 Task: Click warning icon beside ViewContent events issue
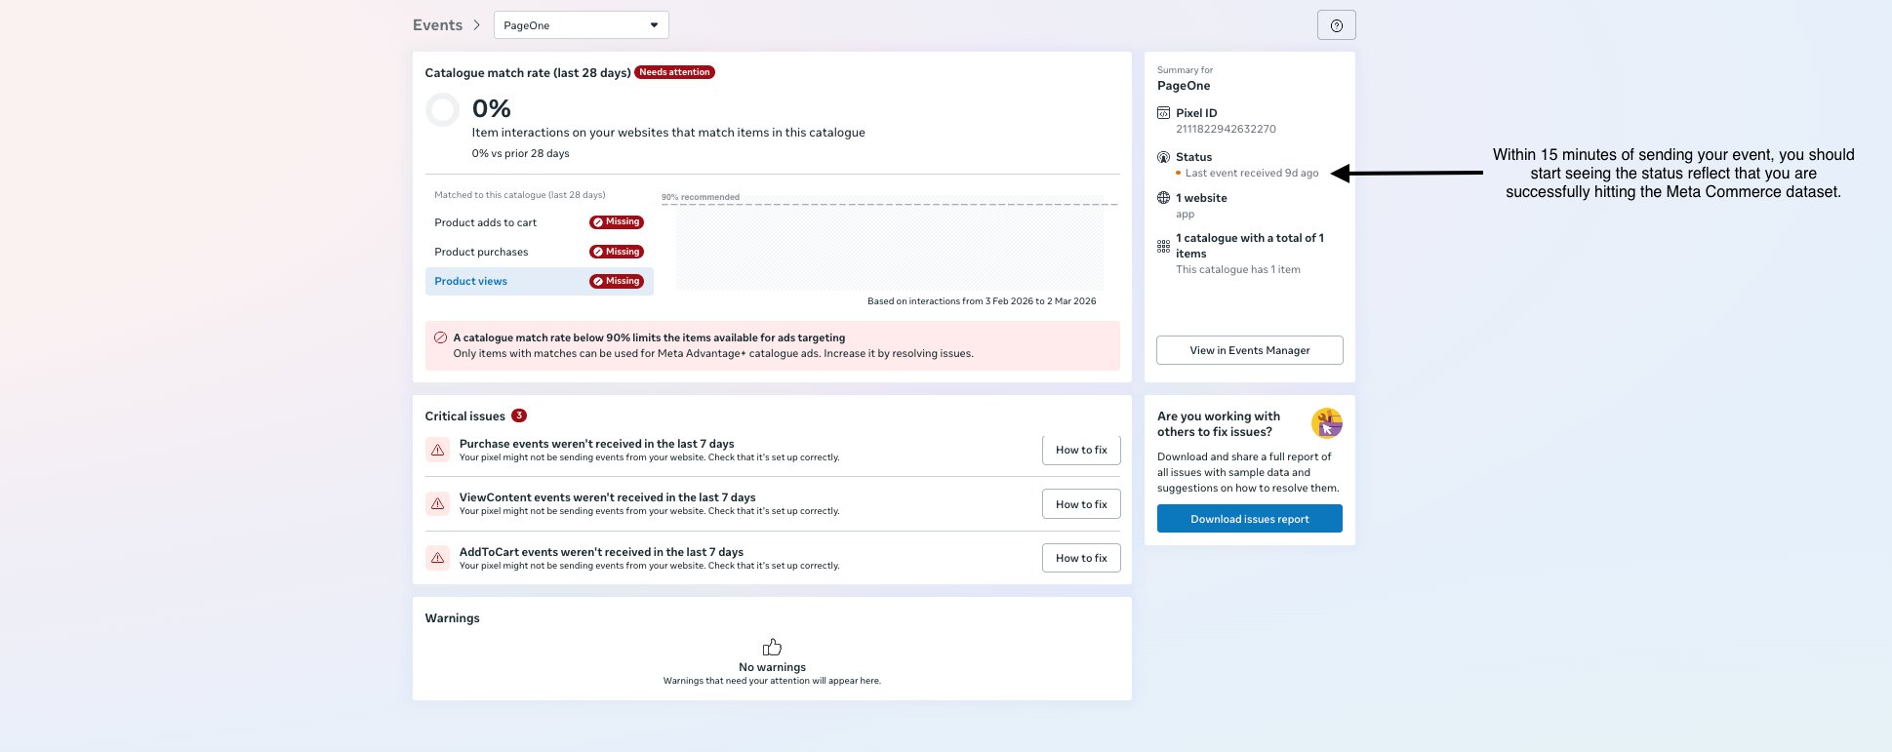coord(438,503)
